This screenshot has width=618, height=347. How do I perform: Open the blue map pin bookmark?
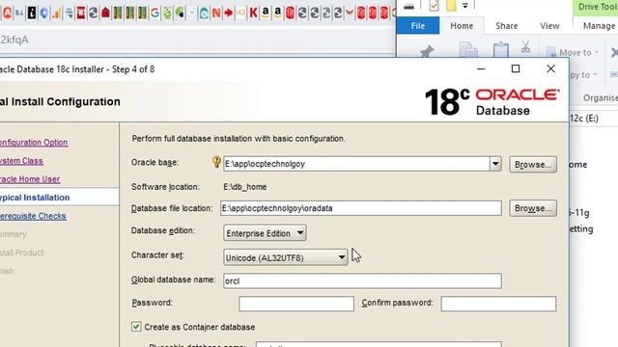click(x=43, y=13)
